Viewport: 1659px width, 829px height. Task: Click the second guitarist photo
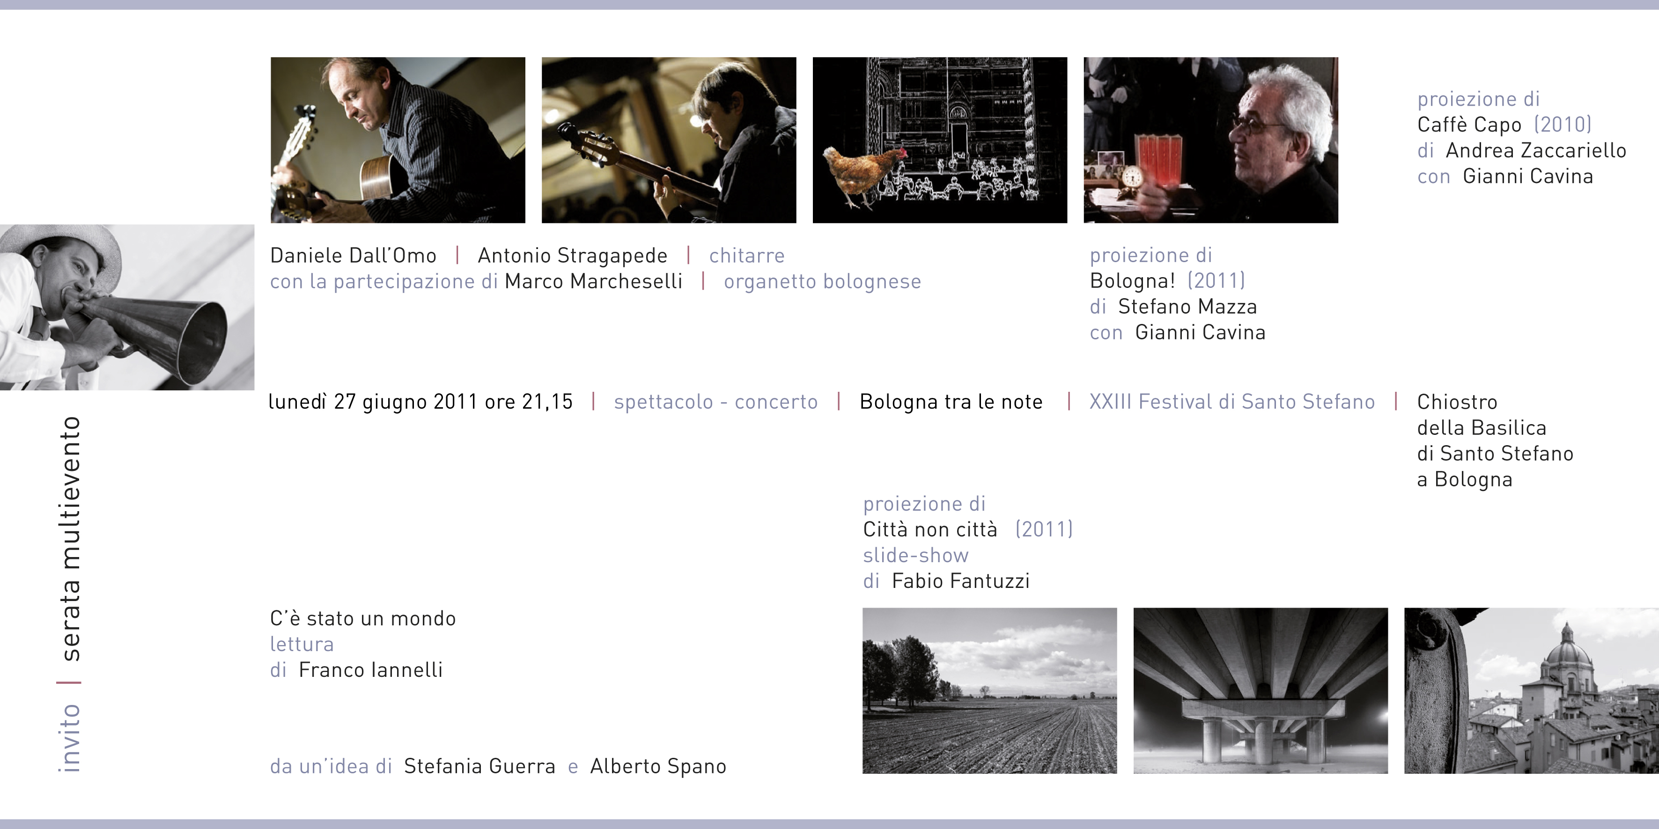pyautogui.click(x=669, y=139)
